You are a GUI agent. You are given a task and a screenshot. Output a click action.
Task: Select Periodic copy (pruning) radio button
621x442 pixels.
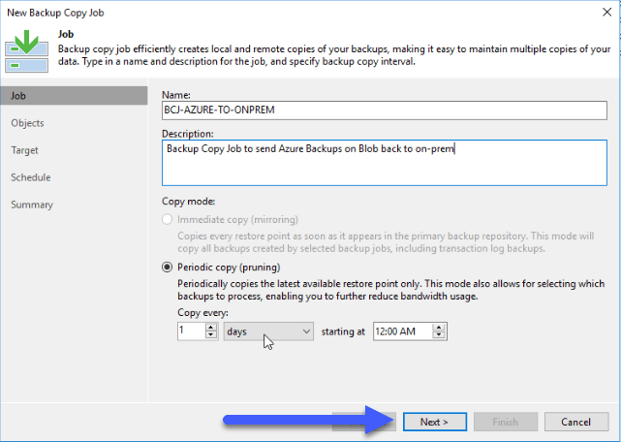tap(168, 268)
